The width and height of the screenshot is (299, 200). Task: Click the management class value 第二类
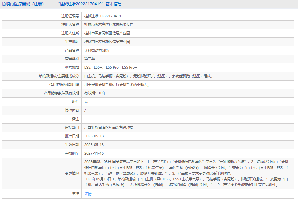(x=90, y=59)
